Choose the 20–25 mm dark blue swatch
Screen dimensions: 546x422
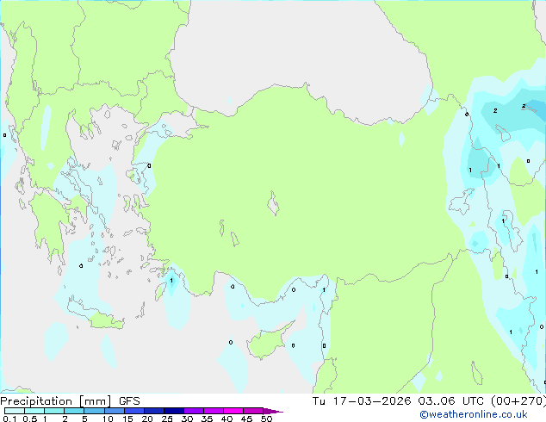pos(153,411)
